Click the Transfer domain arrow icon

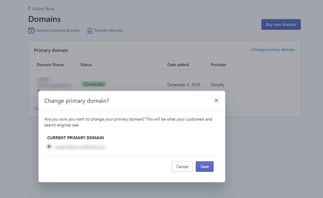[x=90, y=31]
